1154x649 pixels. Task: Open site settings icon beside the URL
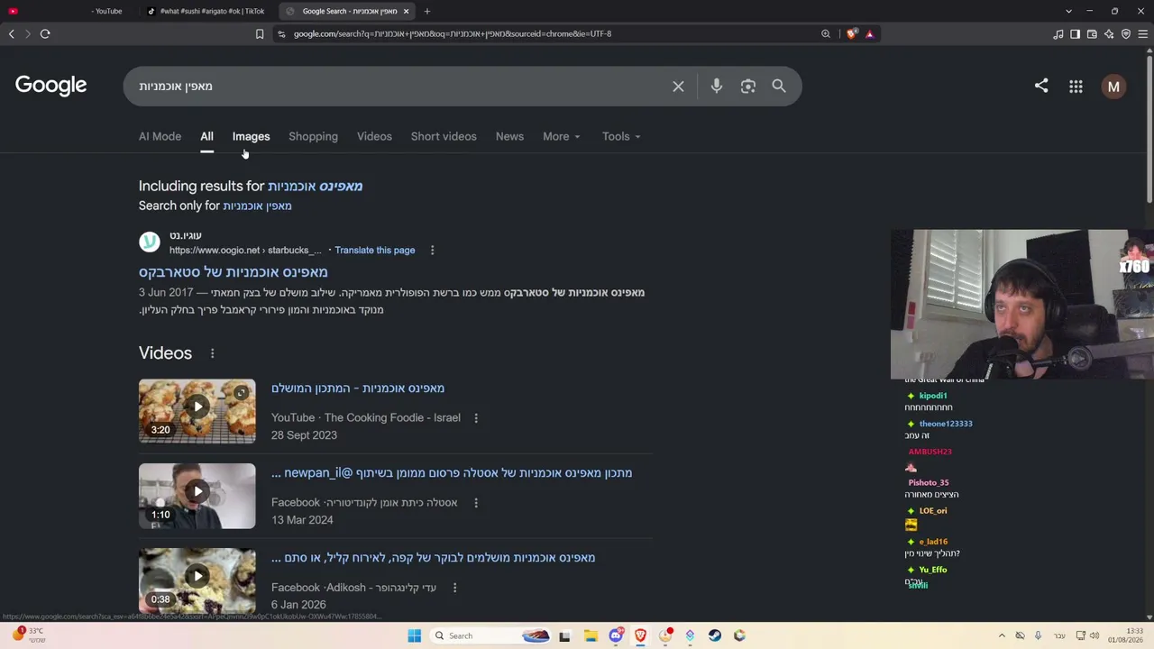(x=281, y=34)
